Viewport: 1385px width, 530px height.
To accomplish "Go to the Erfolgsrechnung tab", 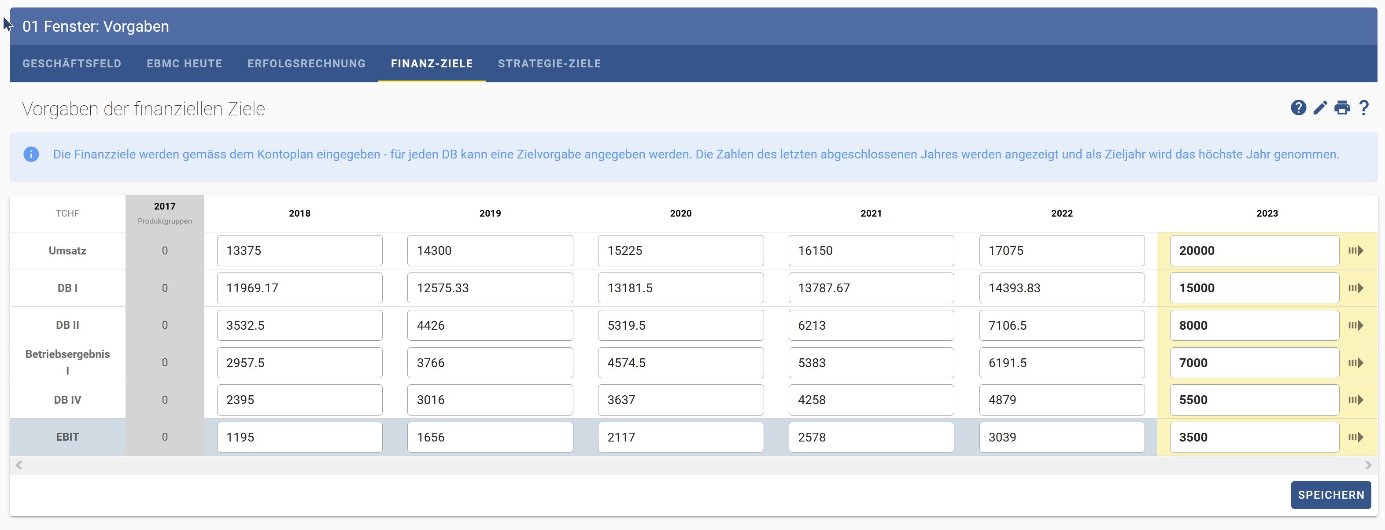I will pyautogui.click(x=307, y=63).
